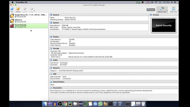Click the Storage section disk icon
Viewport: 190px width, 107px height.
click(x=51, y=48)
